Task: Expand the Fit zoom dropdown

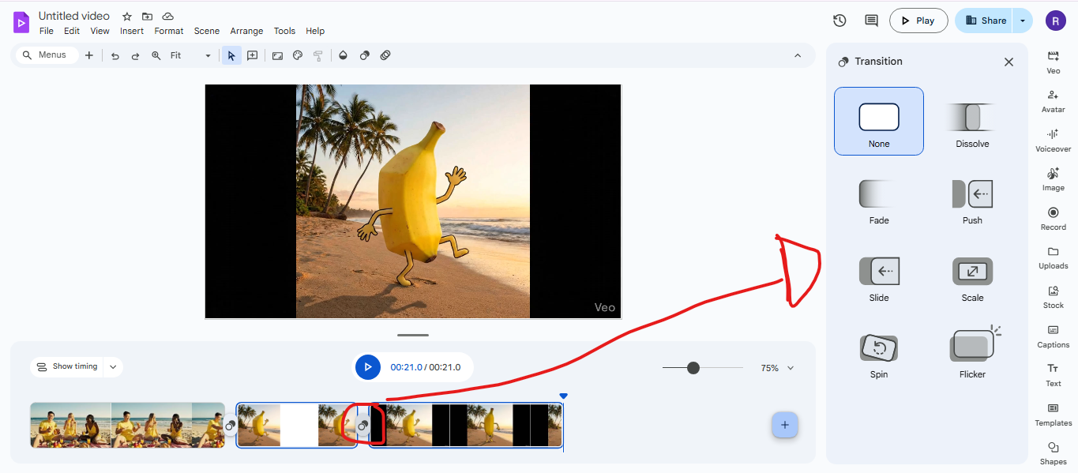Action: pyautogui.click(x=208, y=56)
